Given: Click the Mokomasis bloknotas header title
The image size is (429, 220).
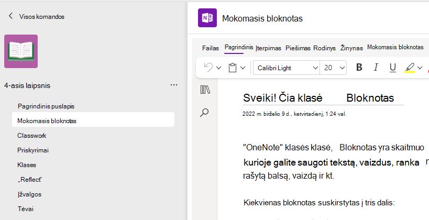Looking at the screenshot, I should coord(262,18).
